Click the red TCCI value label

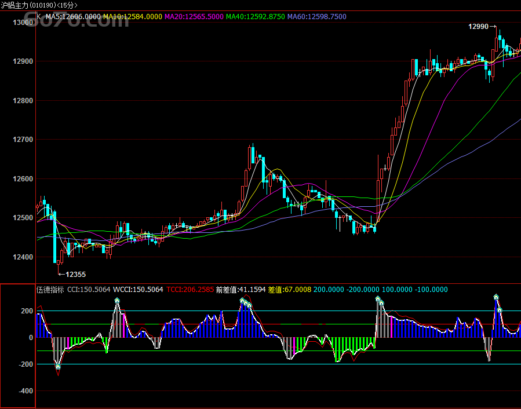point(190,290)
